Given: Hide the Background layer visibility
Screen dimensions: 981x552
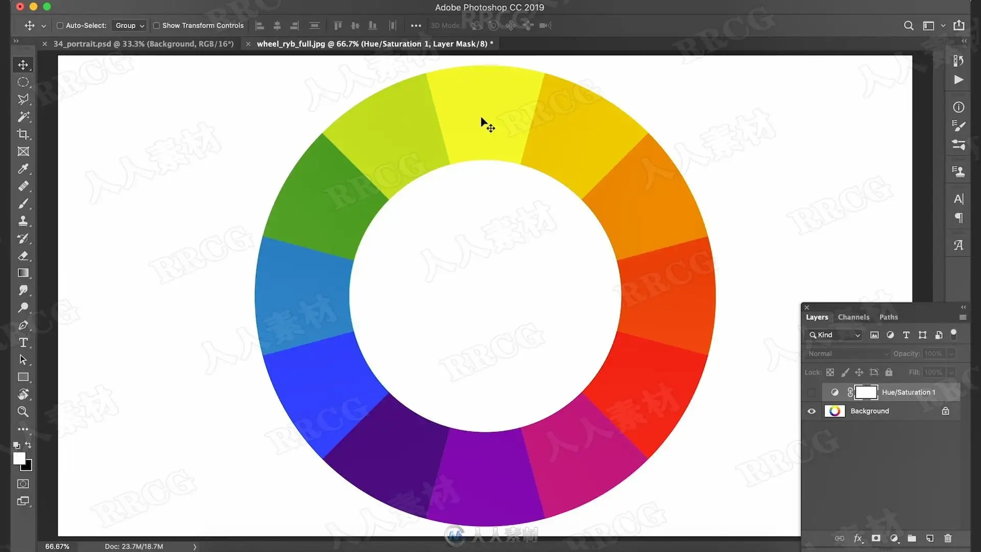Looking at the screenshot, I should point(811,411).
